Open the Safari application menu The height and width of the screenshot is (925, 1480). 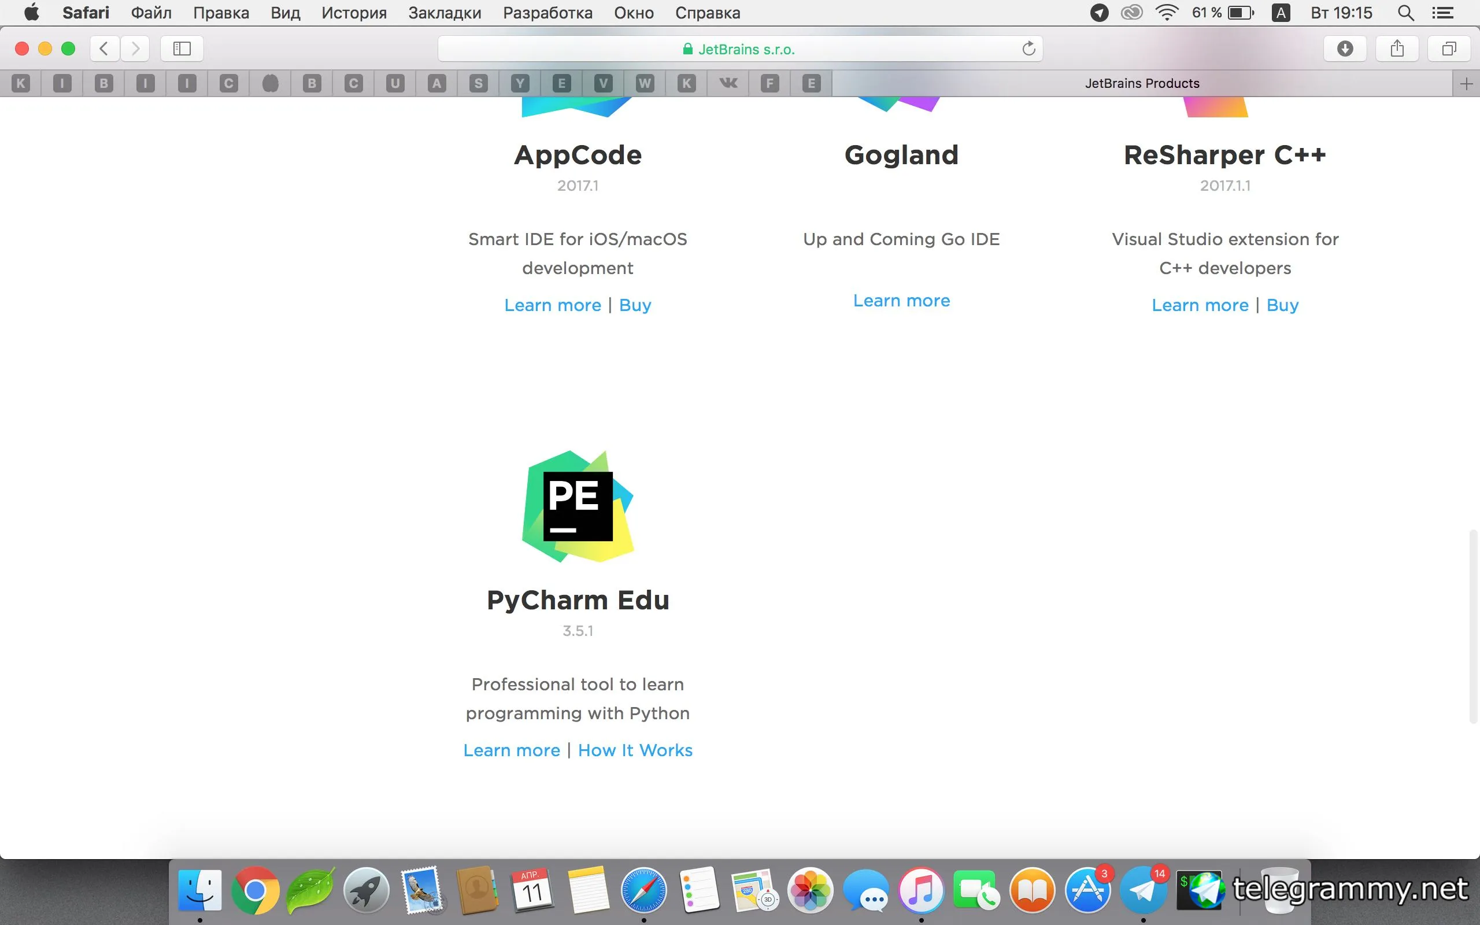point(86,13)
